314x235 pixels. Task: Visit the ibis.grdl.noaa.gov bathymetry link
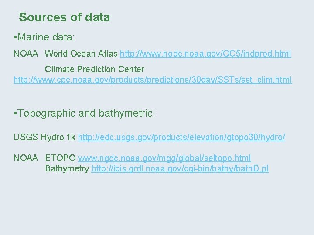pyautogui.click(x=180, y=169)
